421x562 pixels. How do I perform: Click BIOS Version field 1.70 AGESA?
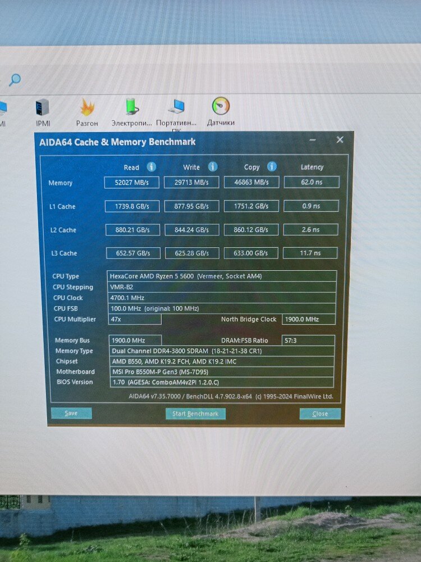pos(222,382)
